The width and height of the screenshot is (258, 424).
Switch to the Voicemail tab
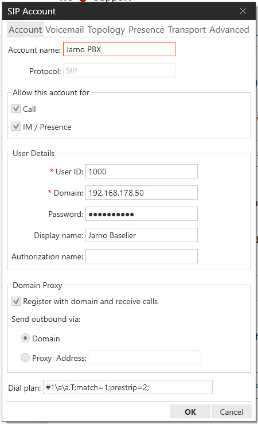tap(65, 29)
